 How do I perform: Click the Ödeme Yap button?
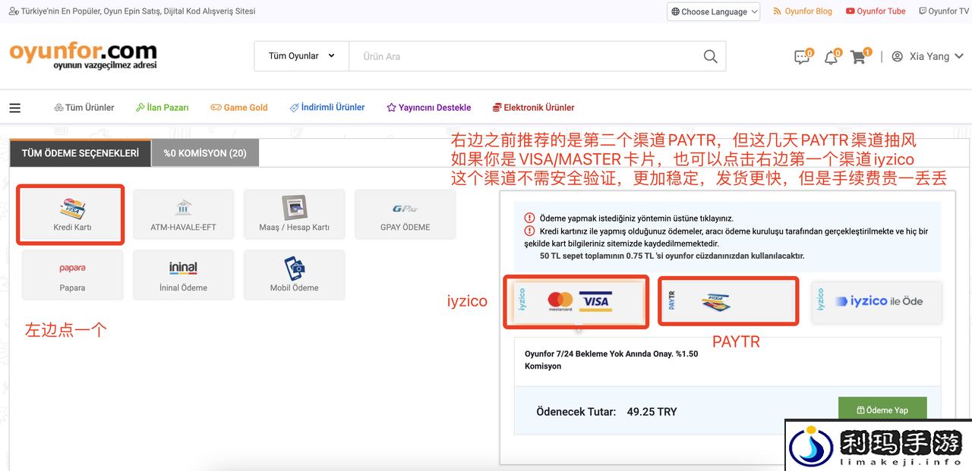coord(882,410)
